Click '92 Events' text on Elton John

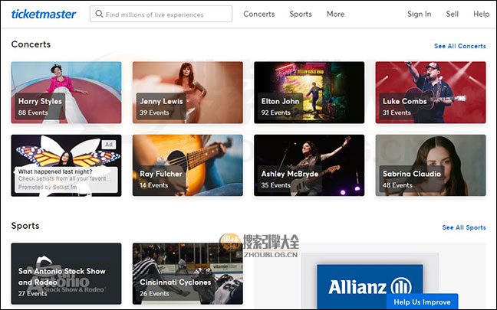pos(276,113)
